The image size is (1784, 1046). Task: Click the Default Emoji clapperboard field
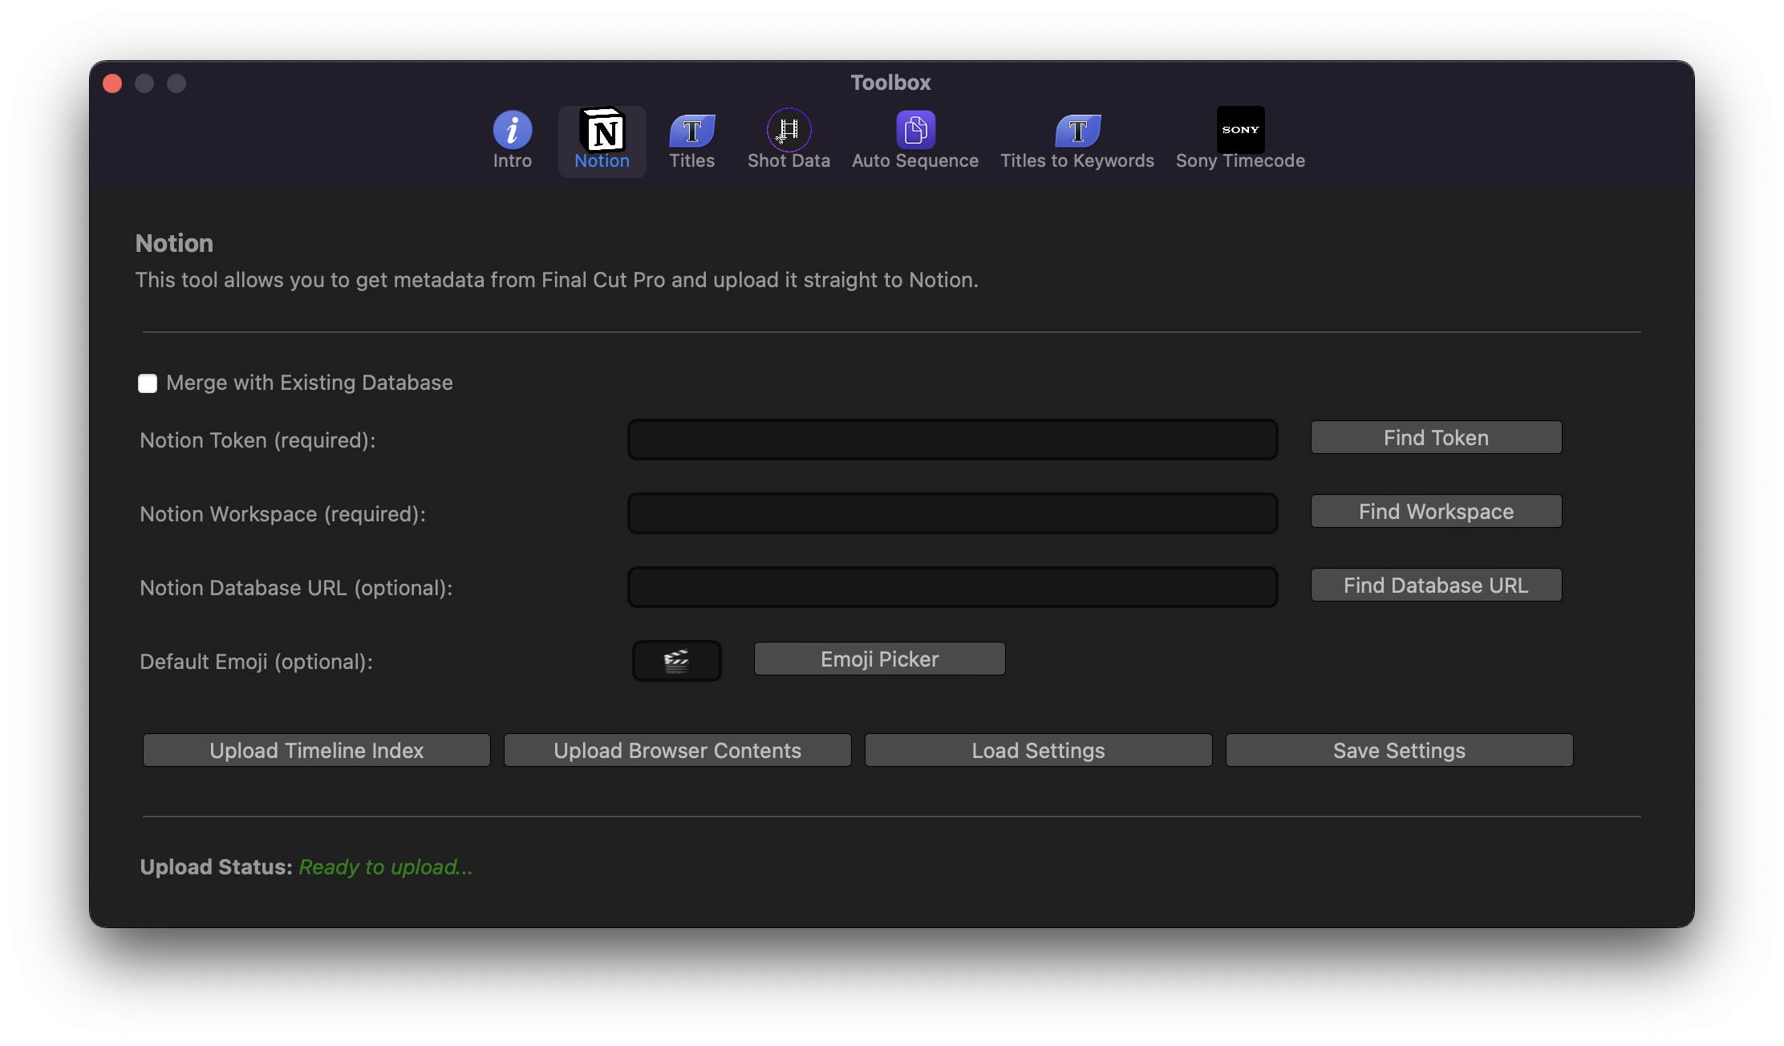[677, 661]
